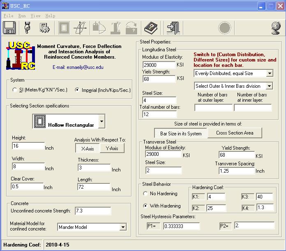Click the floppy disk save icon
This screenshot has height=251, width=286.
point(9,28)
